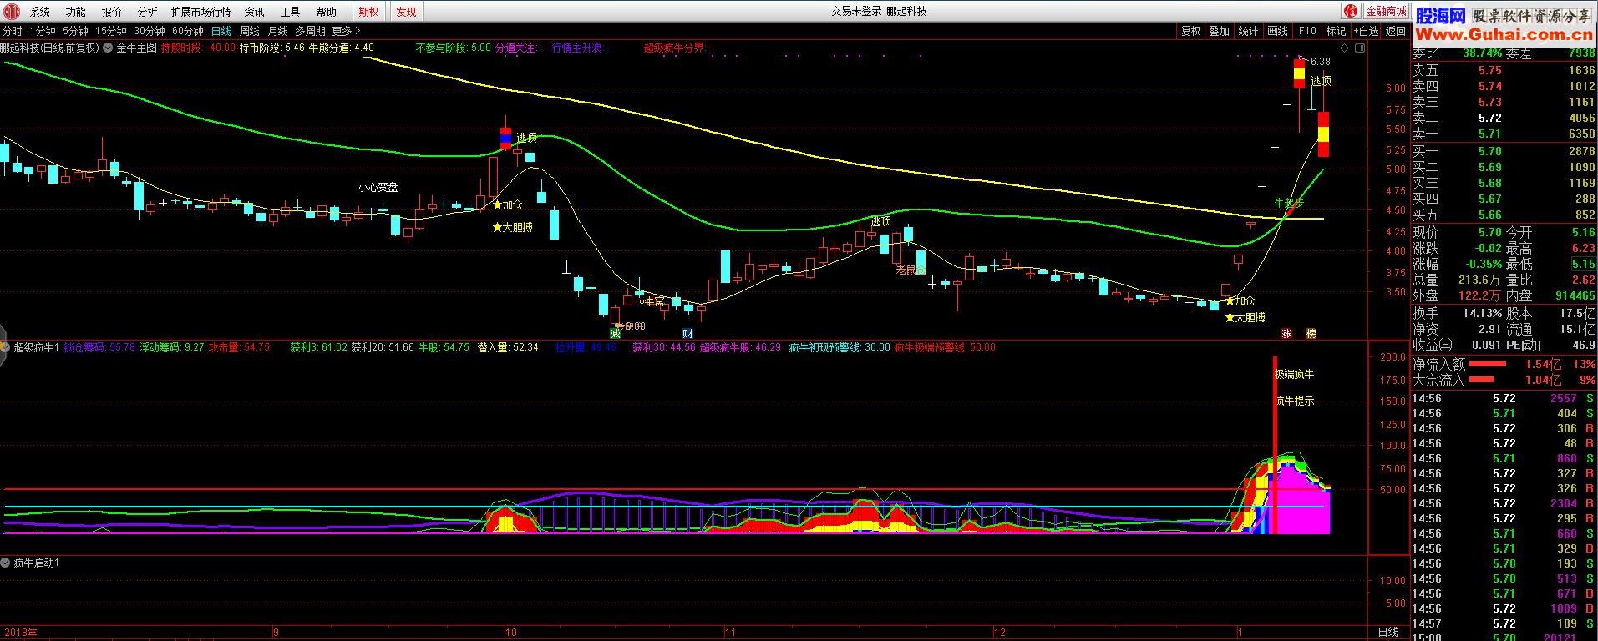Click the 统计 statistics button

[x=1249, y=31]
